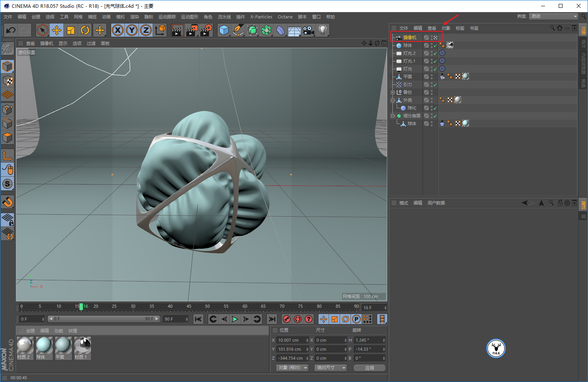Image resolution: width=588 pixels, height=382 pixels.
Task: Toggle Z axis lock
Action: [x=146, y=30]
